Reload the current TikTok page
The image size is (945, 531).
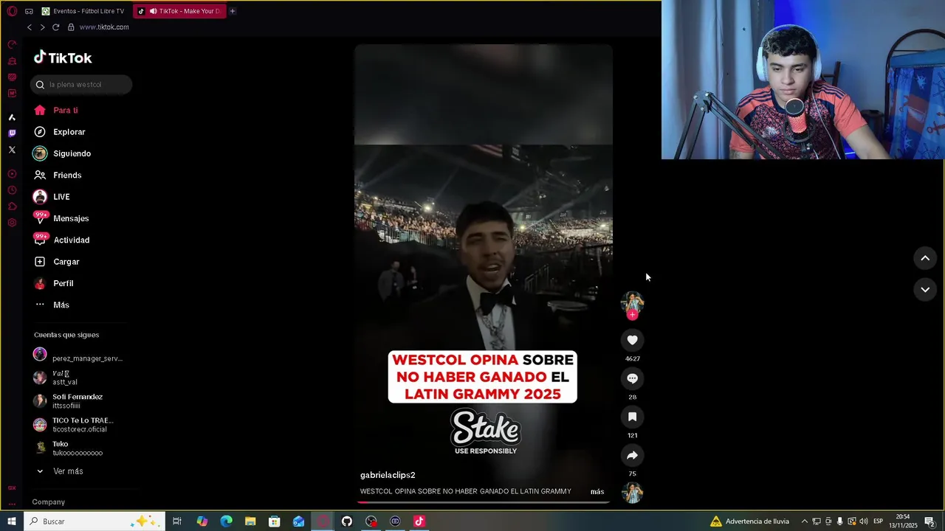click(55, 27)
